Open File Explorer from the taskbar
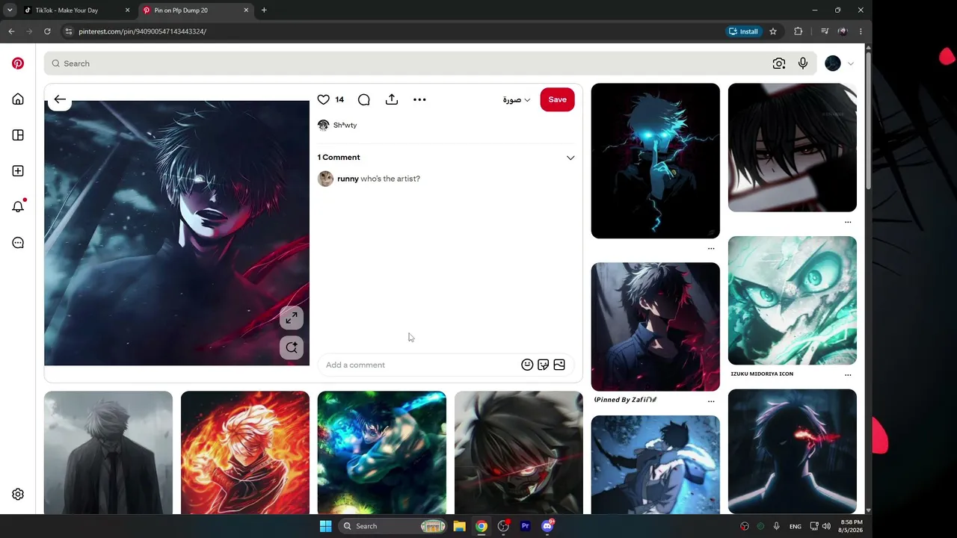Image resolution: width=957 pixels, height=538 pixels. coord(460,526)
